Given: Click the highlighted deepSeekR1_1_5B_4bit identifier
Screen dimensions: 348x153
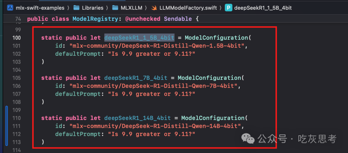Looking at the screenshot, I should click(x=140, y=37).
